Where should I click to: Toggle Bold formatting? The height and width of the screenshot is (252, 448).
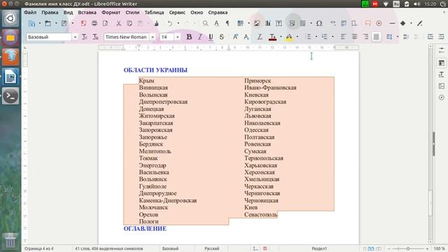pos(189,37)
